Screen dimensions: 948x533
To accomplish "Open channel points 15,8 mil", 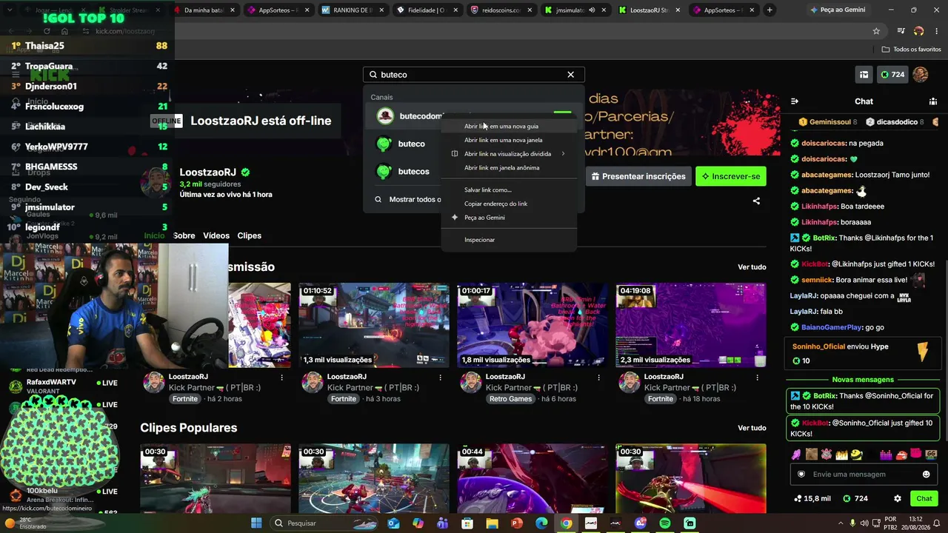I will click(x=812, y=499).
